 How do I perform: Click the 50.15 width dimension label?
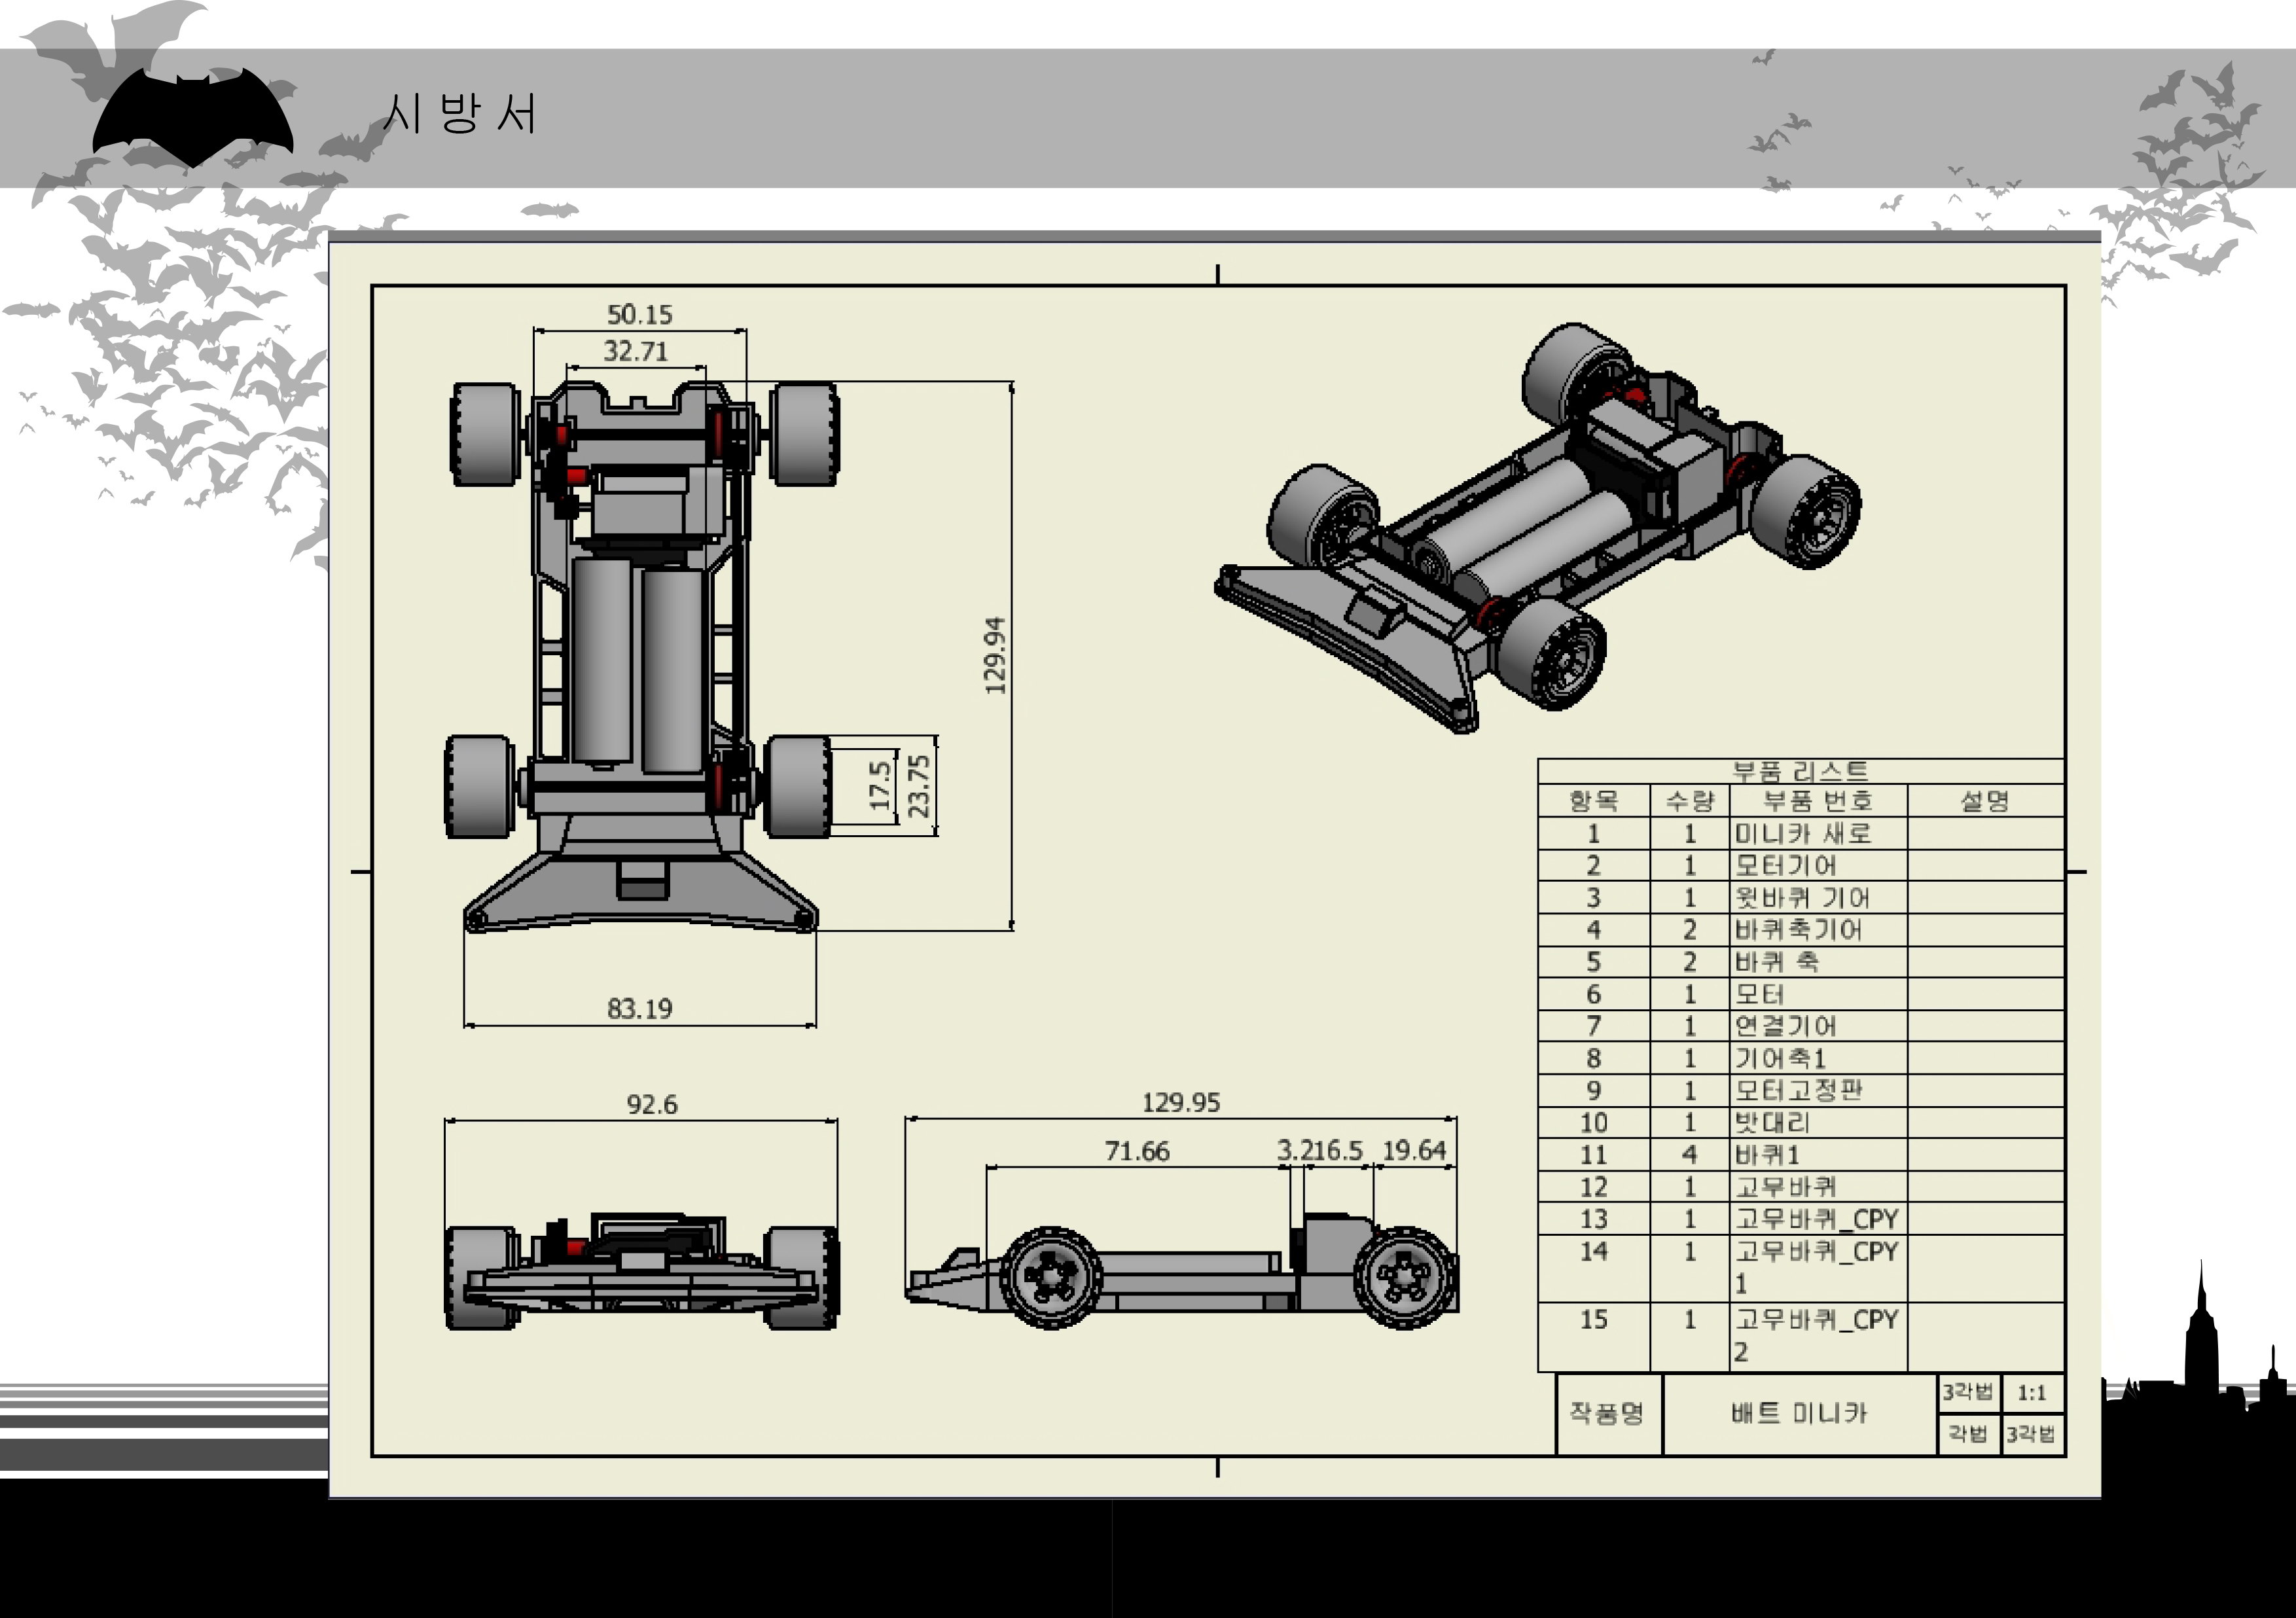point(639,315)
